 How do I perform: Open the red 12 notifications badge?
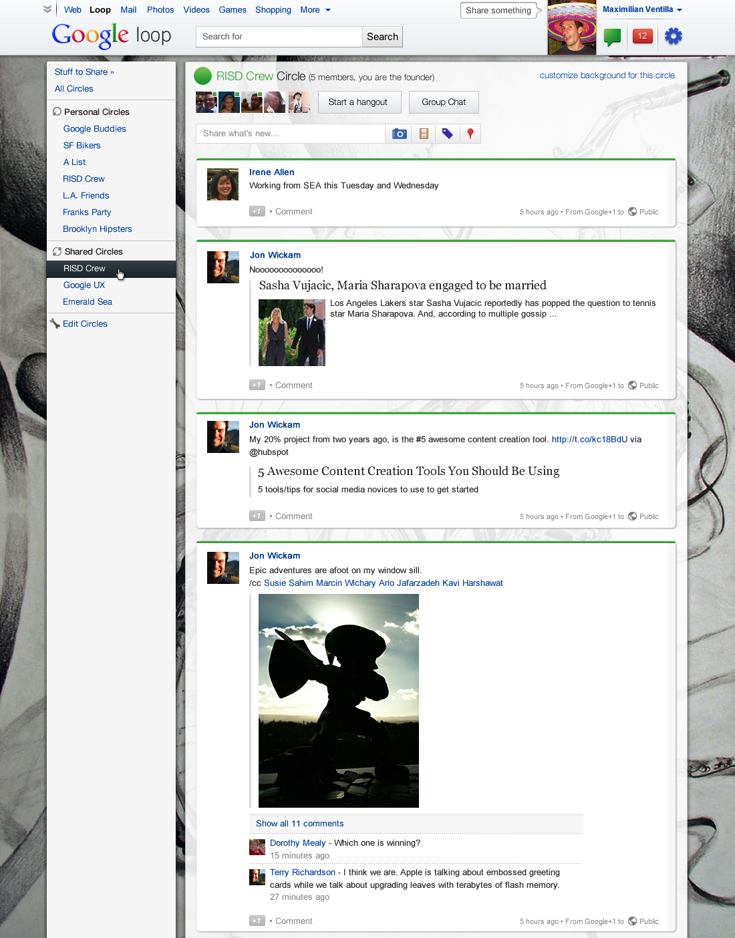click(642, 36)
